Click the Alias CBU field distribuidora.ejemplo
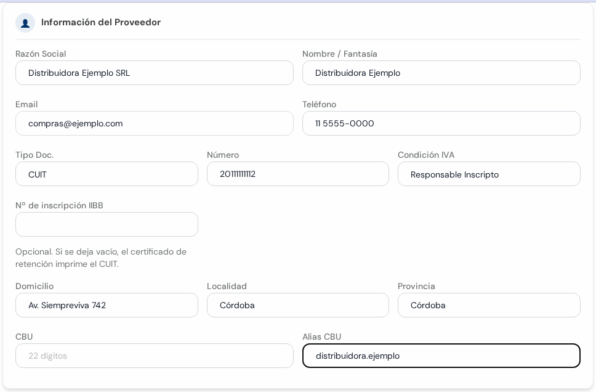596x392 pixels. click(x=441, y=356)
